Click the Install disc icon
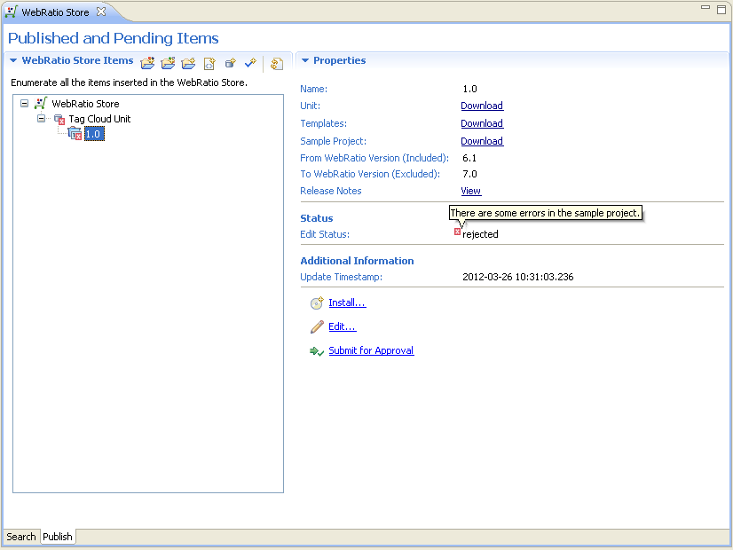 click(317, 302)
